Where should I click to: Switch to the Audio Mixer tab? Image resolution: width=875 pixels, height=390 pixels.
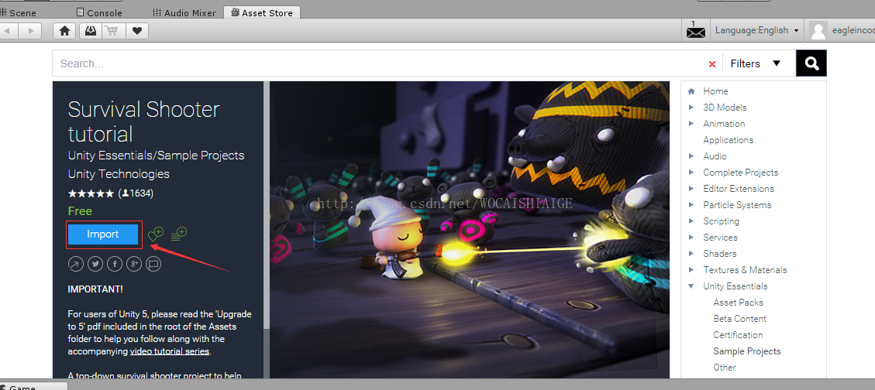click(x=184, y=12)
